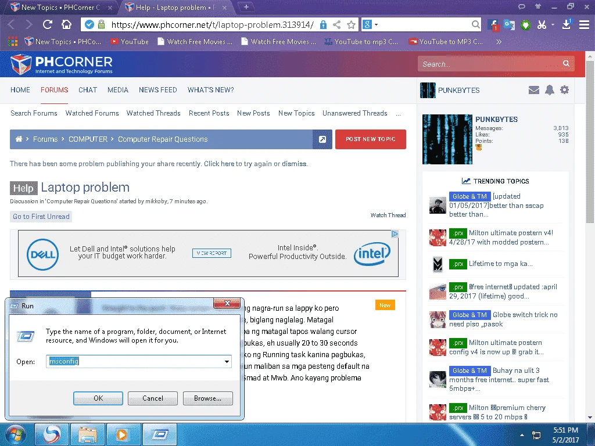Open the browser hamburger menu
The image size is (595, 446).
[584, 25]
